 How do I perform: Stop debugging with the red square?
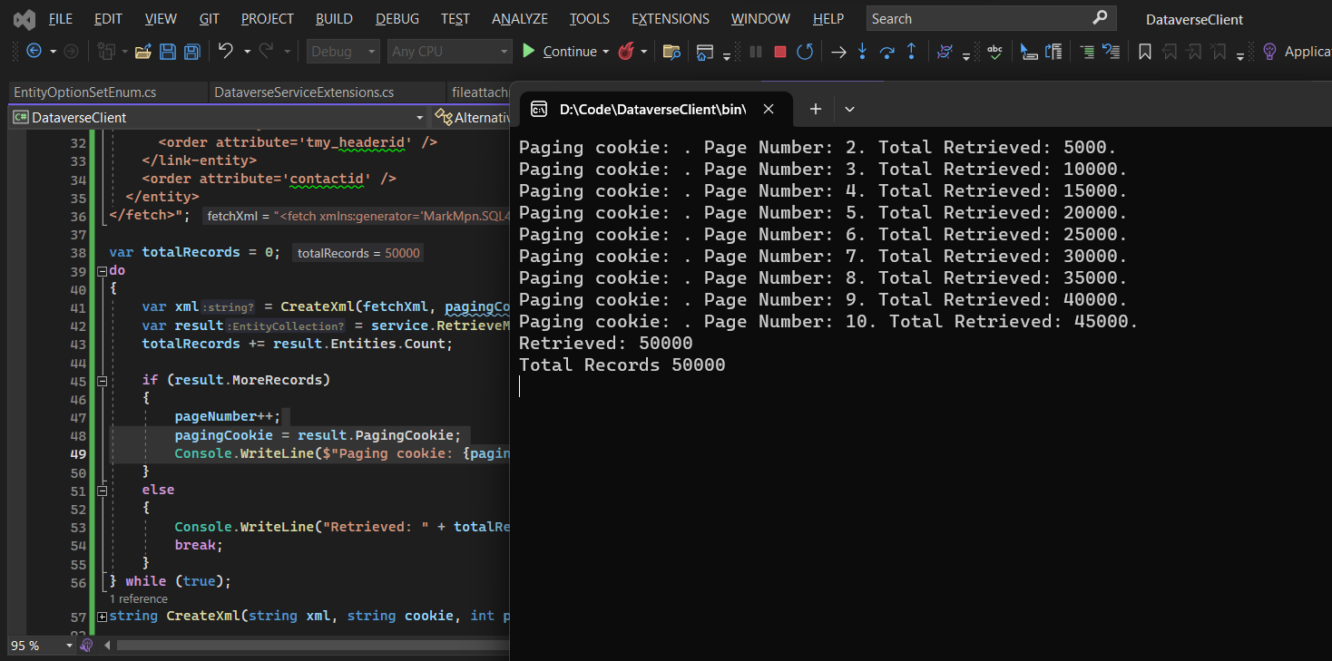tap(779, 52)
